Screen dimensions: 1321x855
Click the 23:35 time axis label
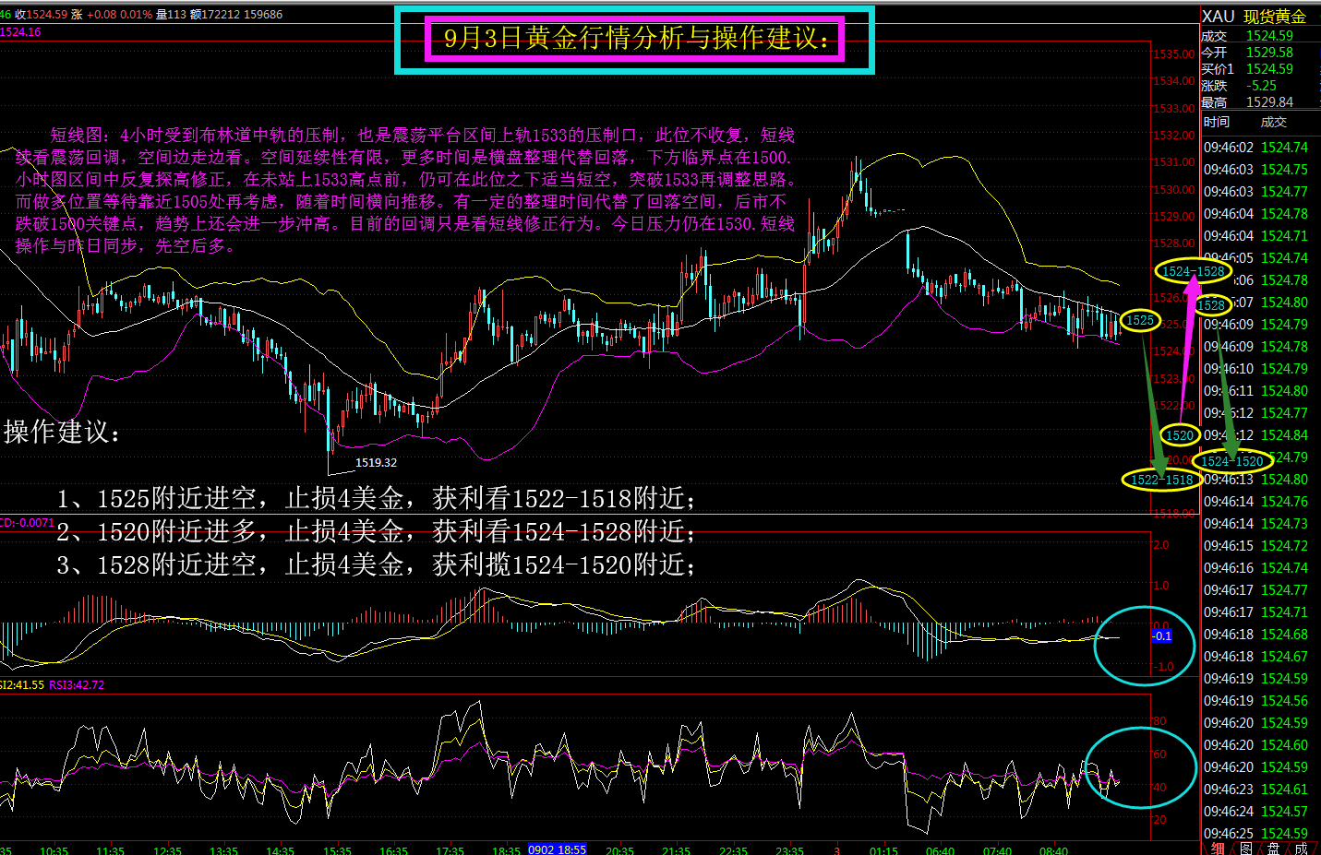(x=789, y=849)
